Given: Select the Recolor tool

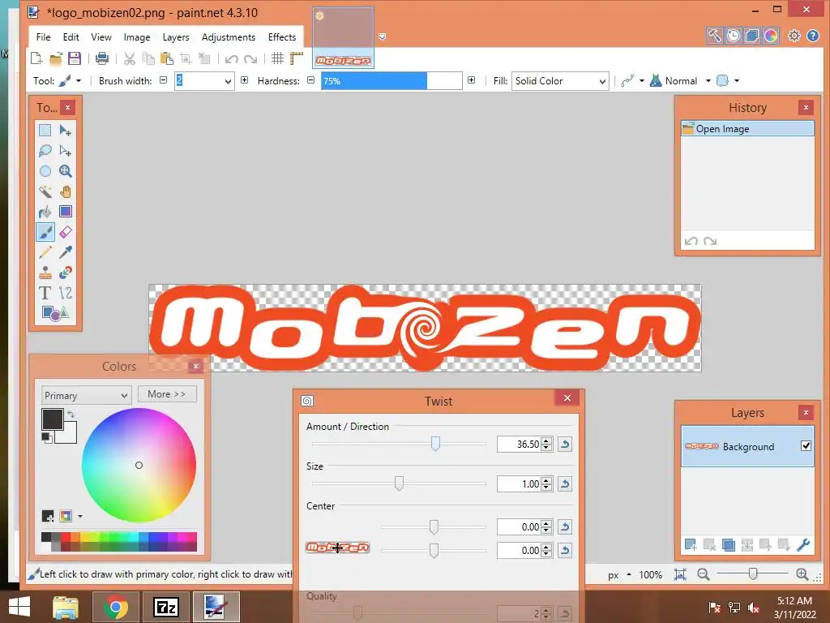Looking at the screenshot, I should pos(65,273).
